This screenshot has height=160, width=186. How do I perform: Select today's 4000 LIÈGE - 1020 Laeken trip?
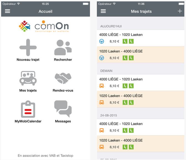[140, 38]
